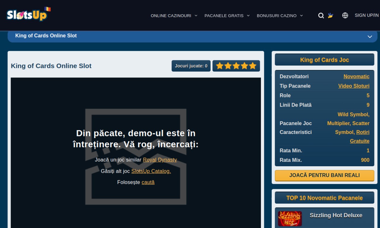Open the Royal Dynasty link
Screen dimensions: 380x228
(x=160, y=160)
